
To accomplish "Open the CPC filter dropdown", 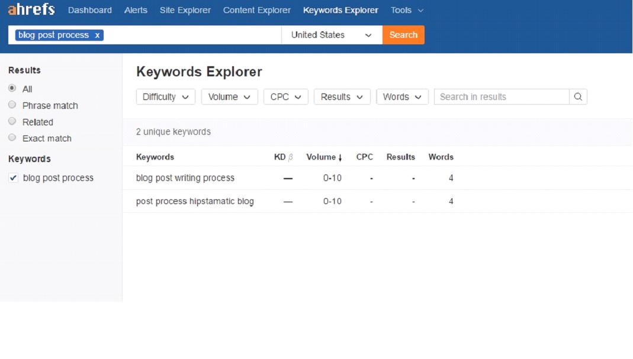I will [285, 97].
